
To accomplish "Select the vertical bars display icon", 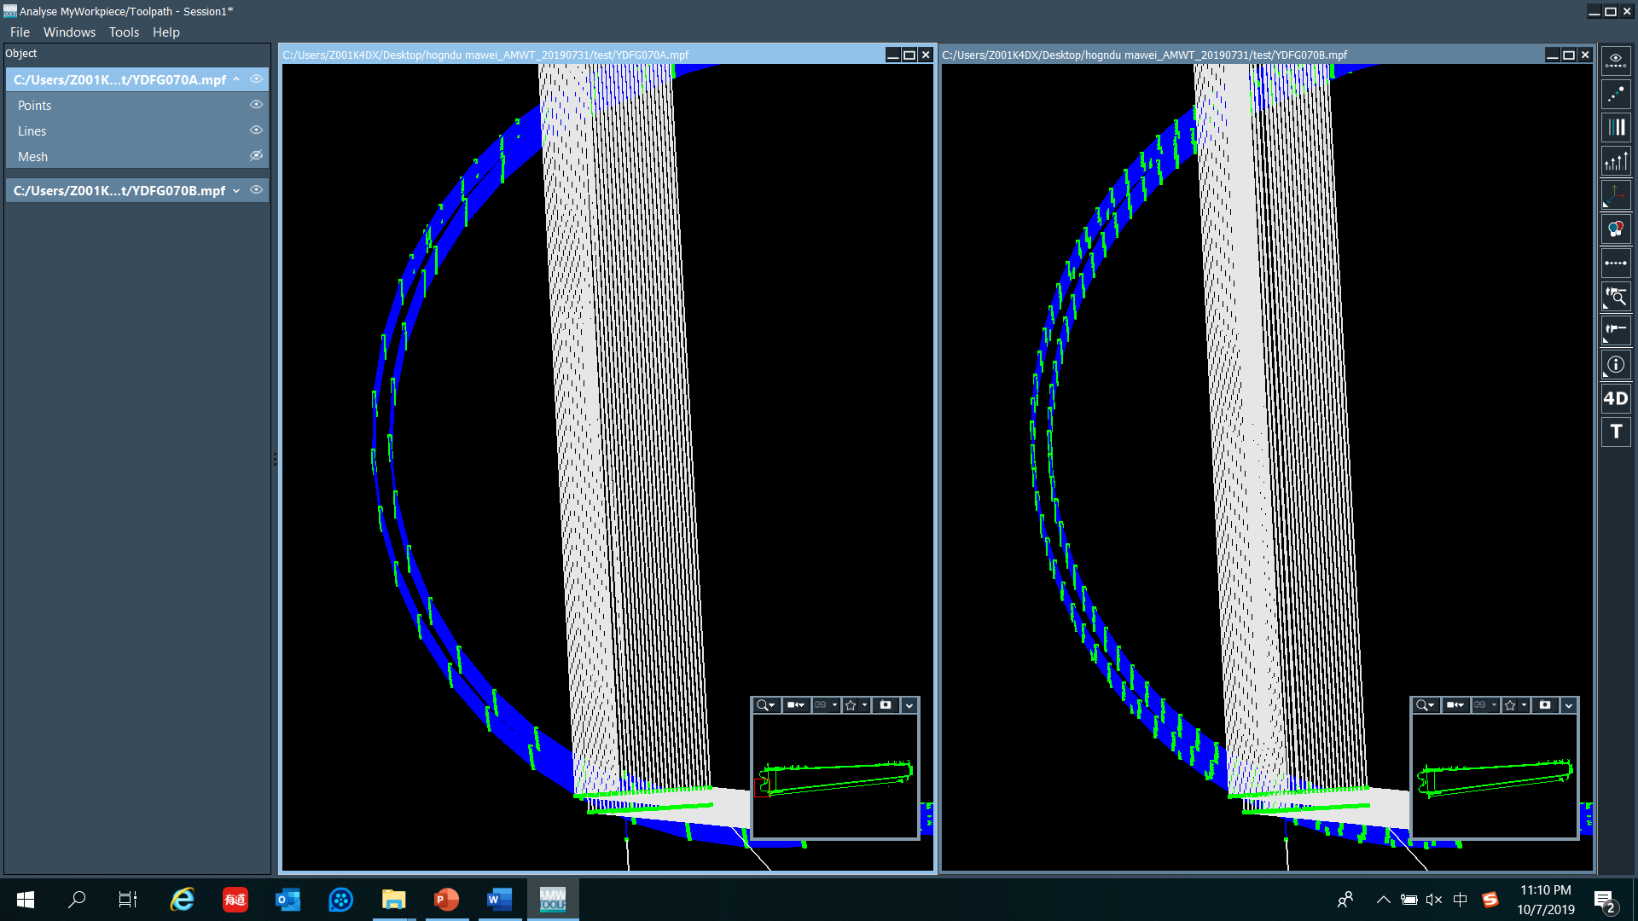I will (x=1615, y=126).
